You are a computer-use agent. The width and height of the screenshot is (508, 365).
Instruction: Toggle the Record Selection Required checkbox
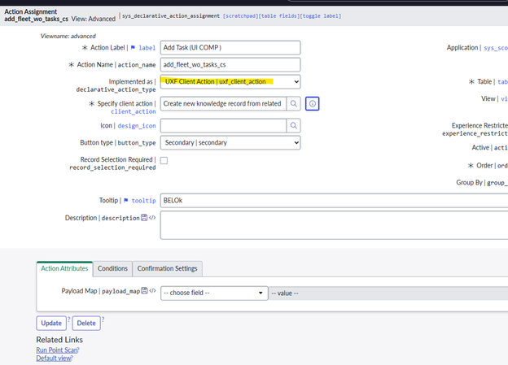[164, 160]
